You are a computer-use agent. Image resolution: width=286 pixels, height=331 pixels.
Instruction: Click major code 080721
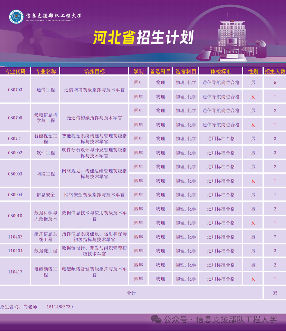[x=15, y=139]
